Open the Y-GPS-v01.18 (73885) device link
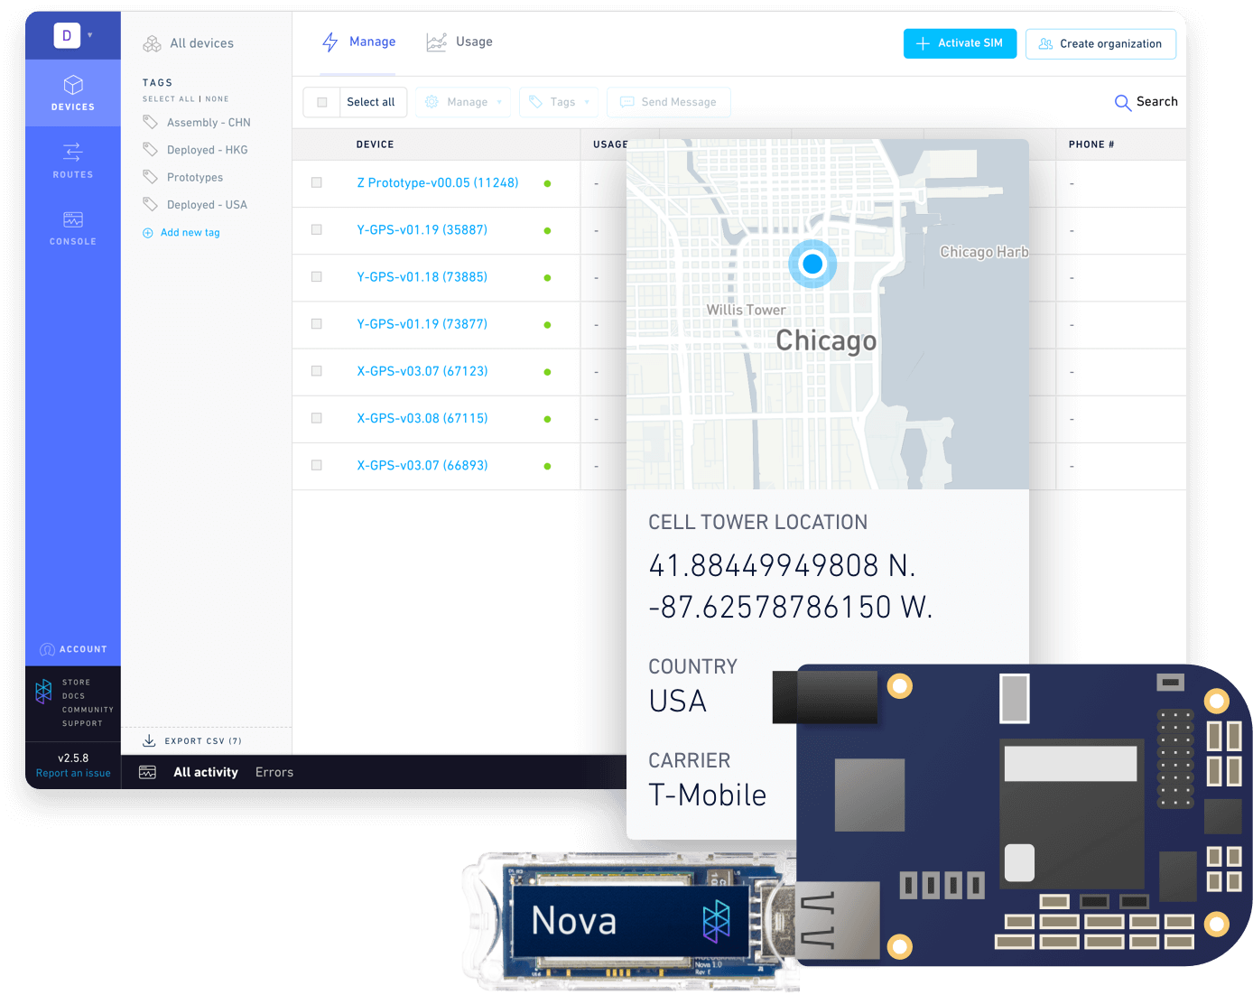This screenshot has width=1253, height=995. tap(422, 277)
